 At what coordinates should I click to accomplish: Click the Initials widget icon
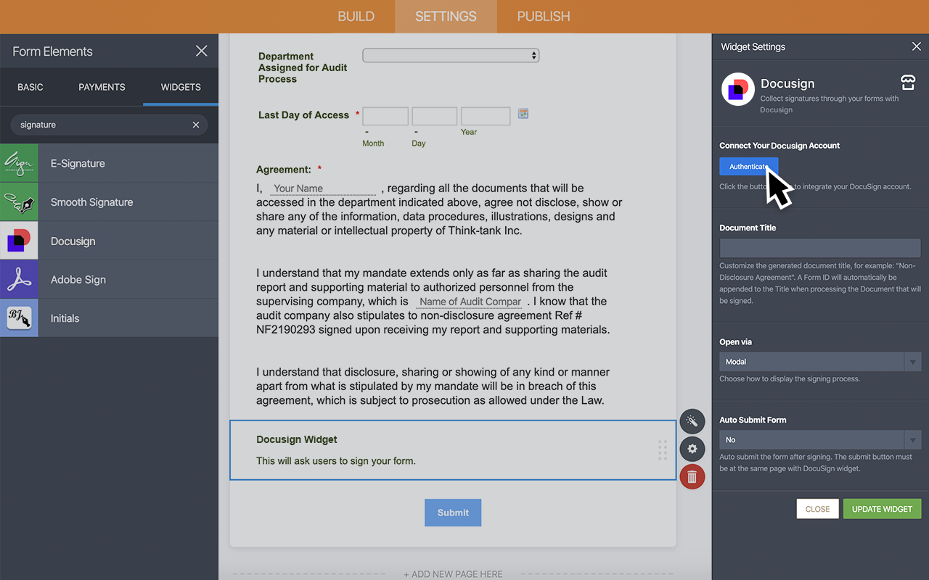19,318
